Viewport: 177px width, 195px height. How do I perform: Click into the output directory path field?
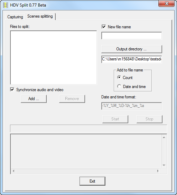pyautogui.click(x=131, y=59)
